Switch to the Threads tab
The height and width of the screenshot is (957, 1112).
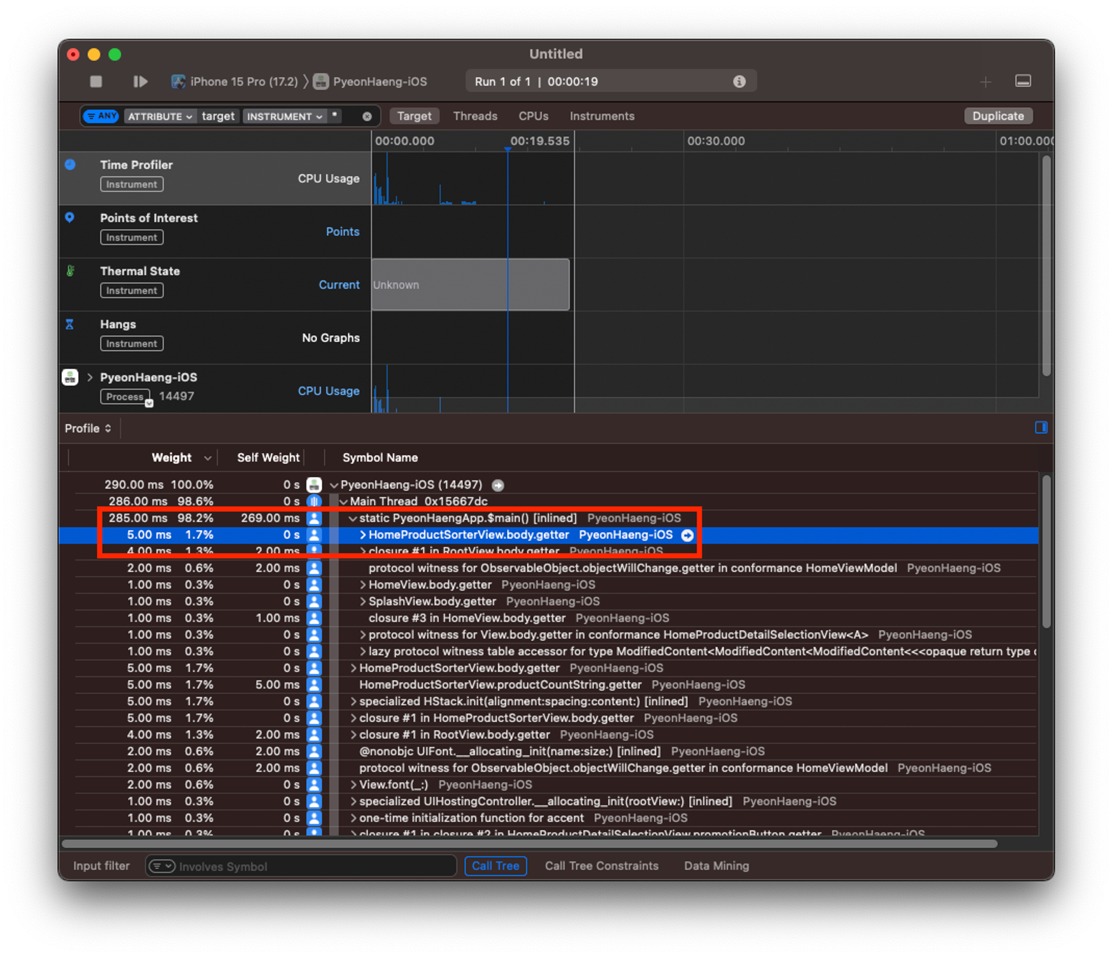(475, 116)
